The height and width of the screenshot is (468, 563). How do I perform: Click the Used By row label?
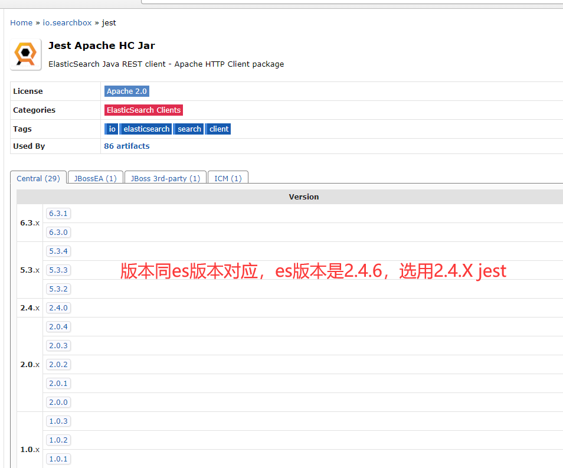[x=29, y=146]
